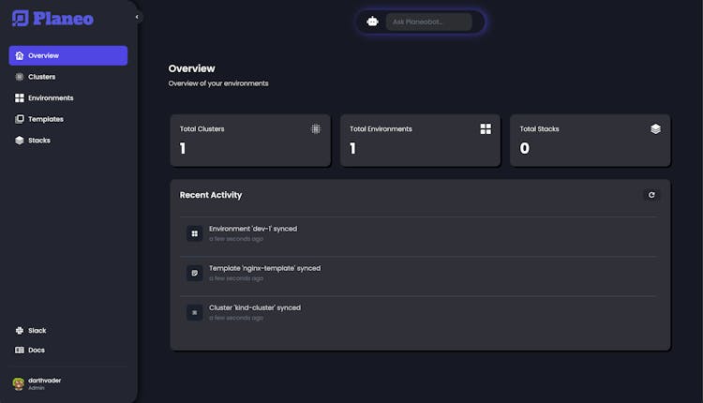Collapse the sidebar with the chevron arrow

pyautogui.click(x=137, y=17)
